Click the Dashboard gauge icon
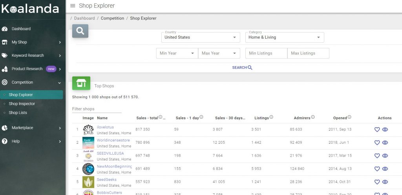Viewport: 402px width, 195px height. tap(5, 29)
